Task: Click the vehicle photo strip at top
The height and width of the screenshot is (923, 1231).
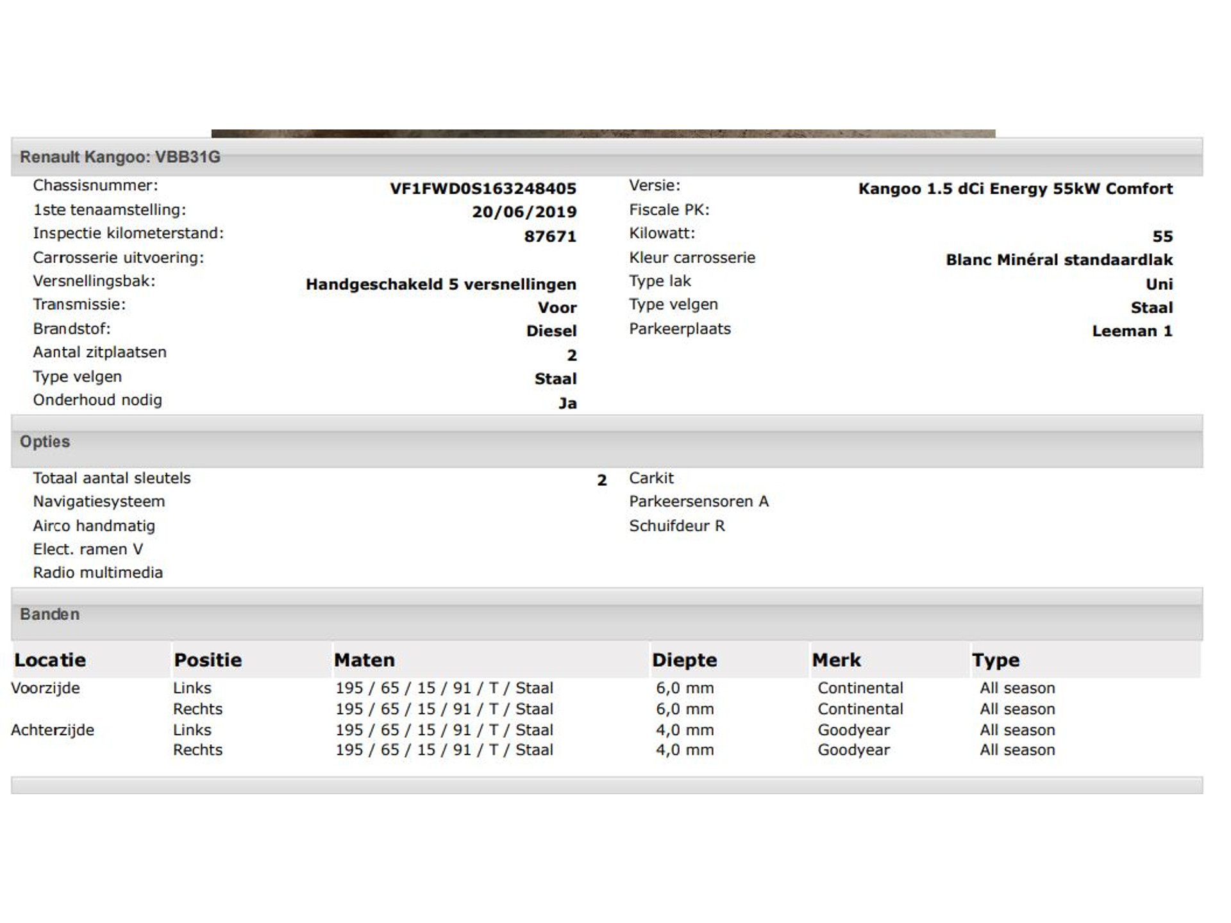Action: (603, 133)
